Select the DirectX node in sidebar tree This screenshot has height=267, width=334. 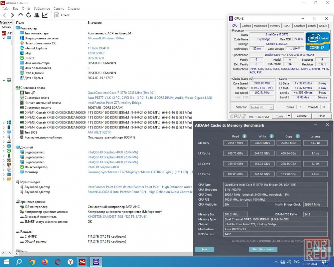(x=9, y=151)
